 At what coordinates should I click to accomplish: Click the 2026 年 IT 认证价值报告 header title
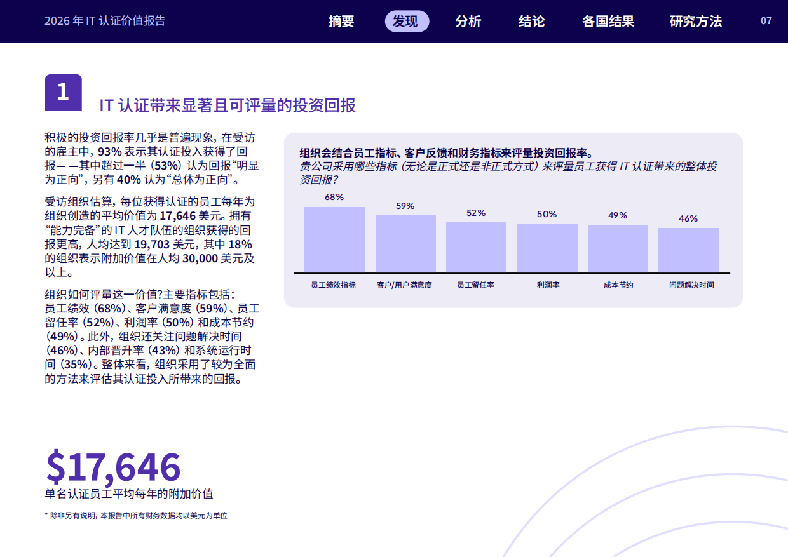(105, 20)
